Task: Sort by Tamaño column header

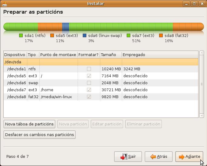Action: (x=111, y=55)
